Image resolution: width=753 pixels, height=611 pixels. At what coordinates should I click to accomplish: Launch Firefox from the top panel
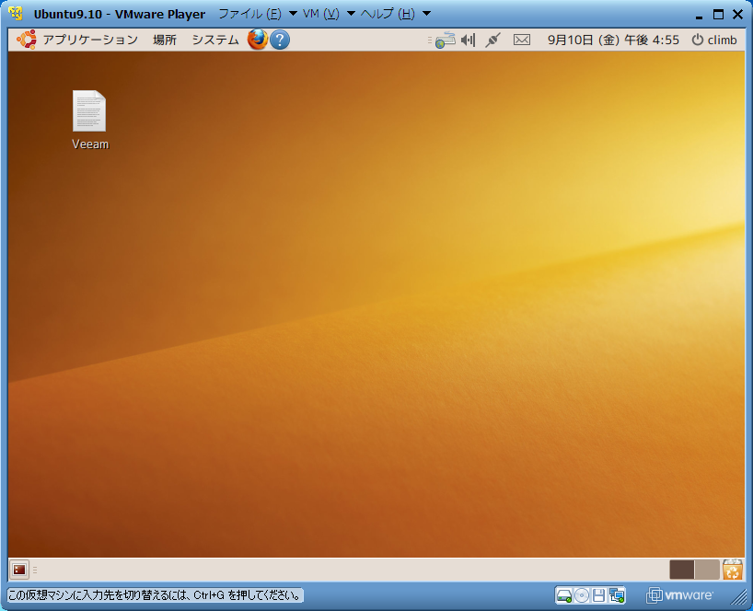coord(258,40)
